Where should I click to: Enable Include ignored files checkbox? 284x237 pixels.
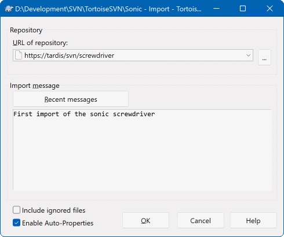tap(17, 210)
